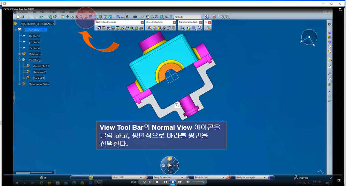Toggle repeat mode in the player
346x186 pixels.
coord(150,182)
